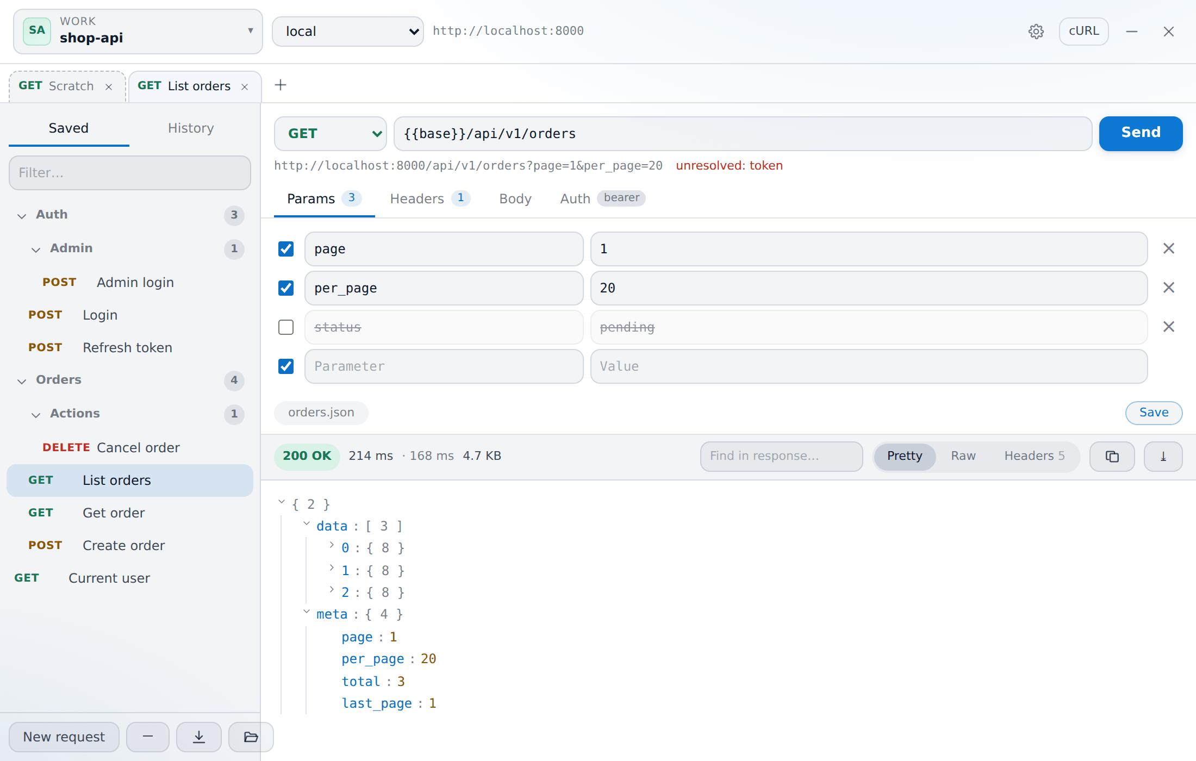Copy the response body
The height and width of the screenshot is (761, 1196).
pyautogui.click(x=1112, y=456)
